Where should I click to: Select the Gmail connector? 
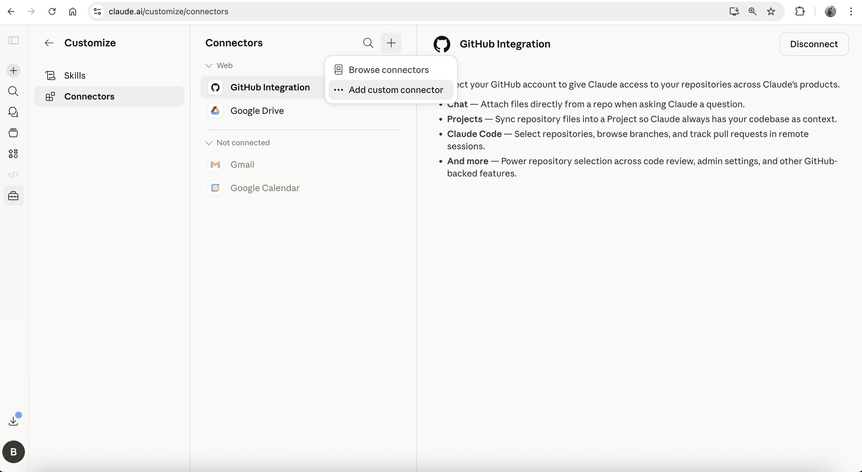tap(303, 164)
